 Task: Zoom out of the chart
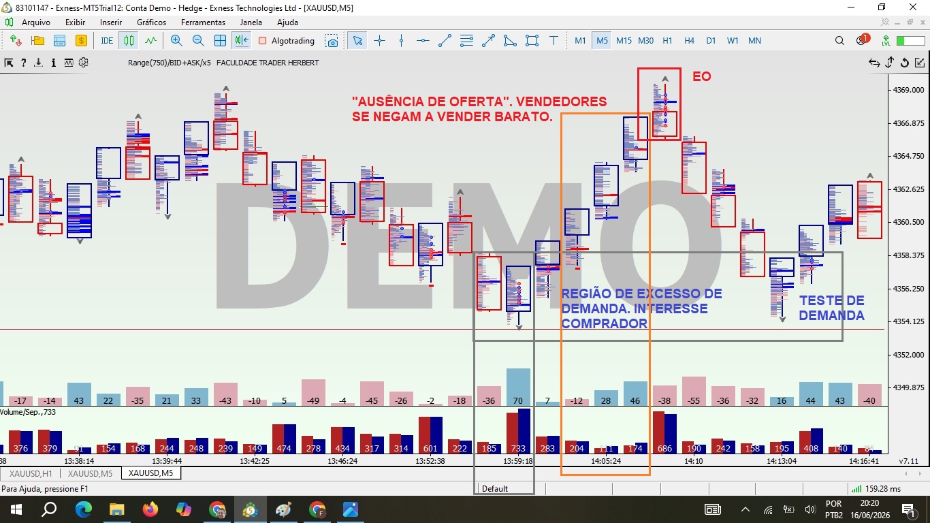click(x=198, y=41)
